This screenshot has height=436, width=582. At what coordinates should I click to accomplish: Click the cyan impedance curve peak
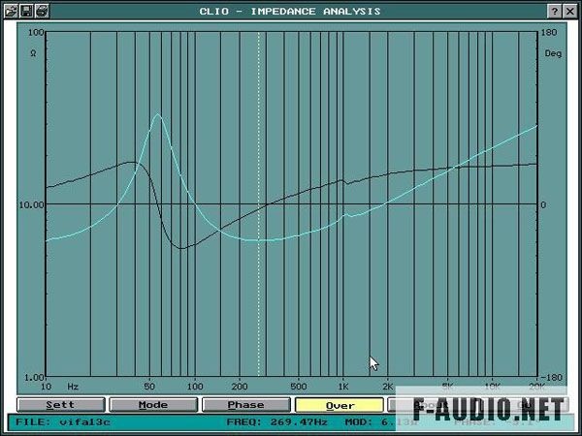[158, 114]
